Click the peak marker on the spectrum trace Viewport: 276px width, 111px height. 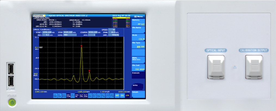[x=81, y=46]
